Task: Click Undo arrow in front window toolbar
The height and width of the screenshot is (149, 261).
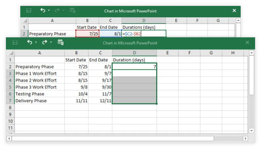Action: [x=30, y=43]
